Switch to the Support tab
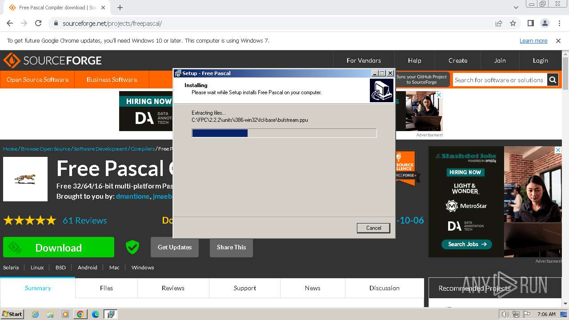This screenshot has width=569, height=320. pyautogui.click(x=245, y=288)
